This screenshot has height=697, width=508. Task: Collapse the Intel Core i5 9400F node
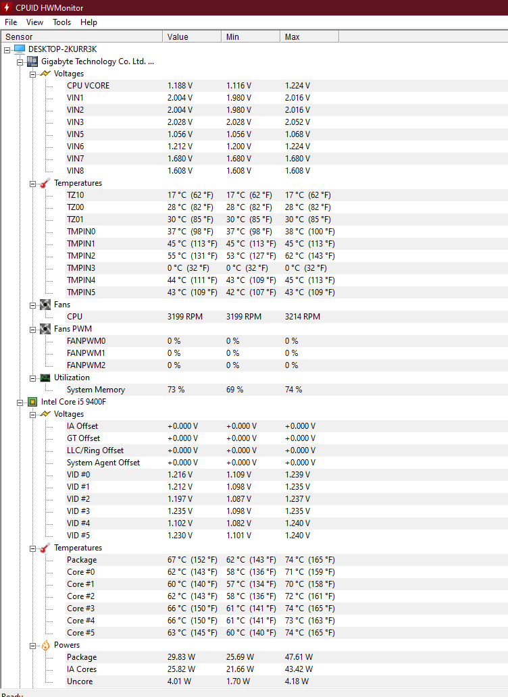coord(20,403)
